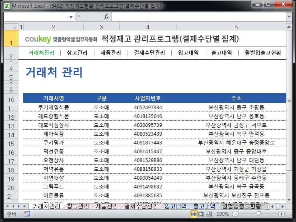Jump to last sheet tab arrow
Viewport: 296px width, 222px height.
point(24,206)
